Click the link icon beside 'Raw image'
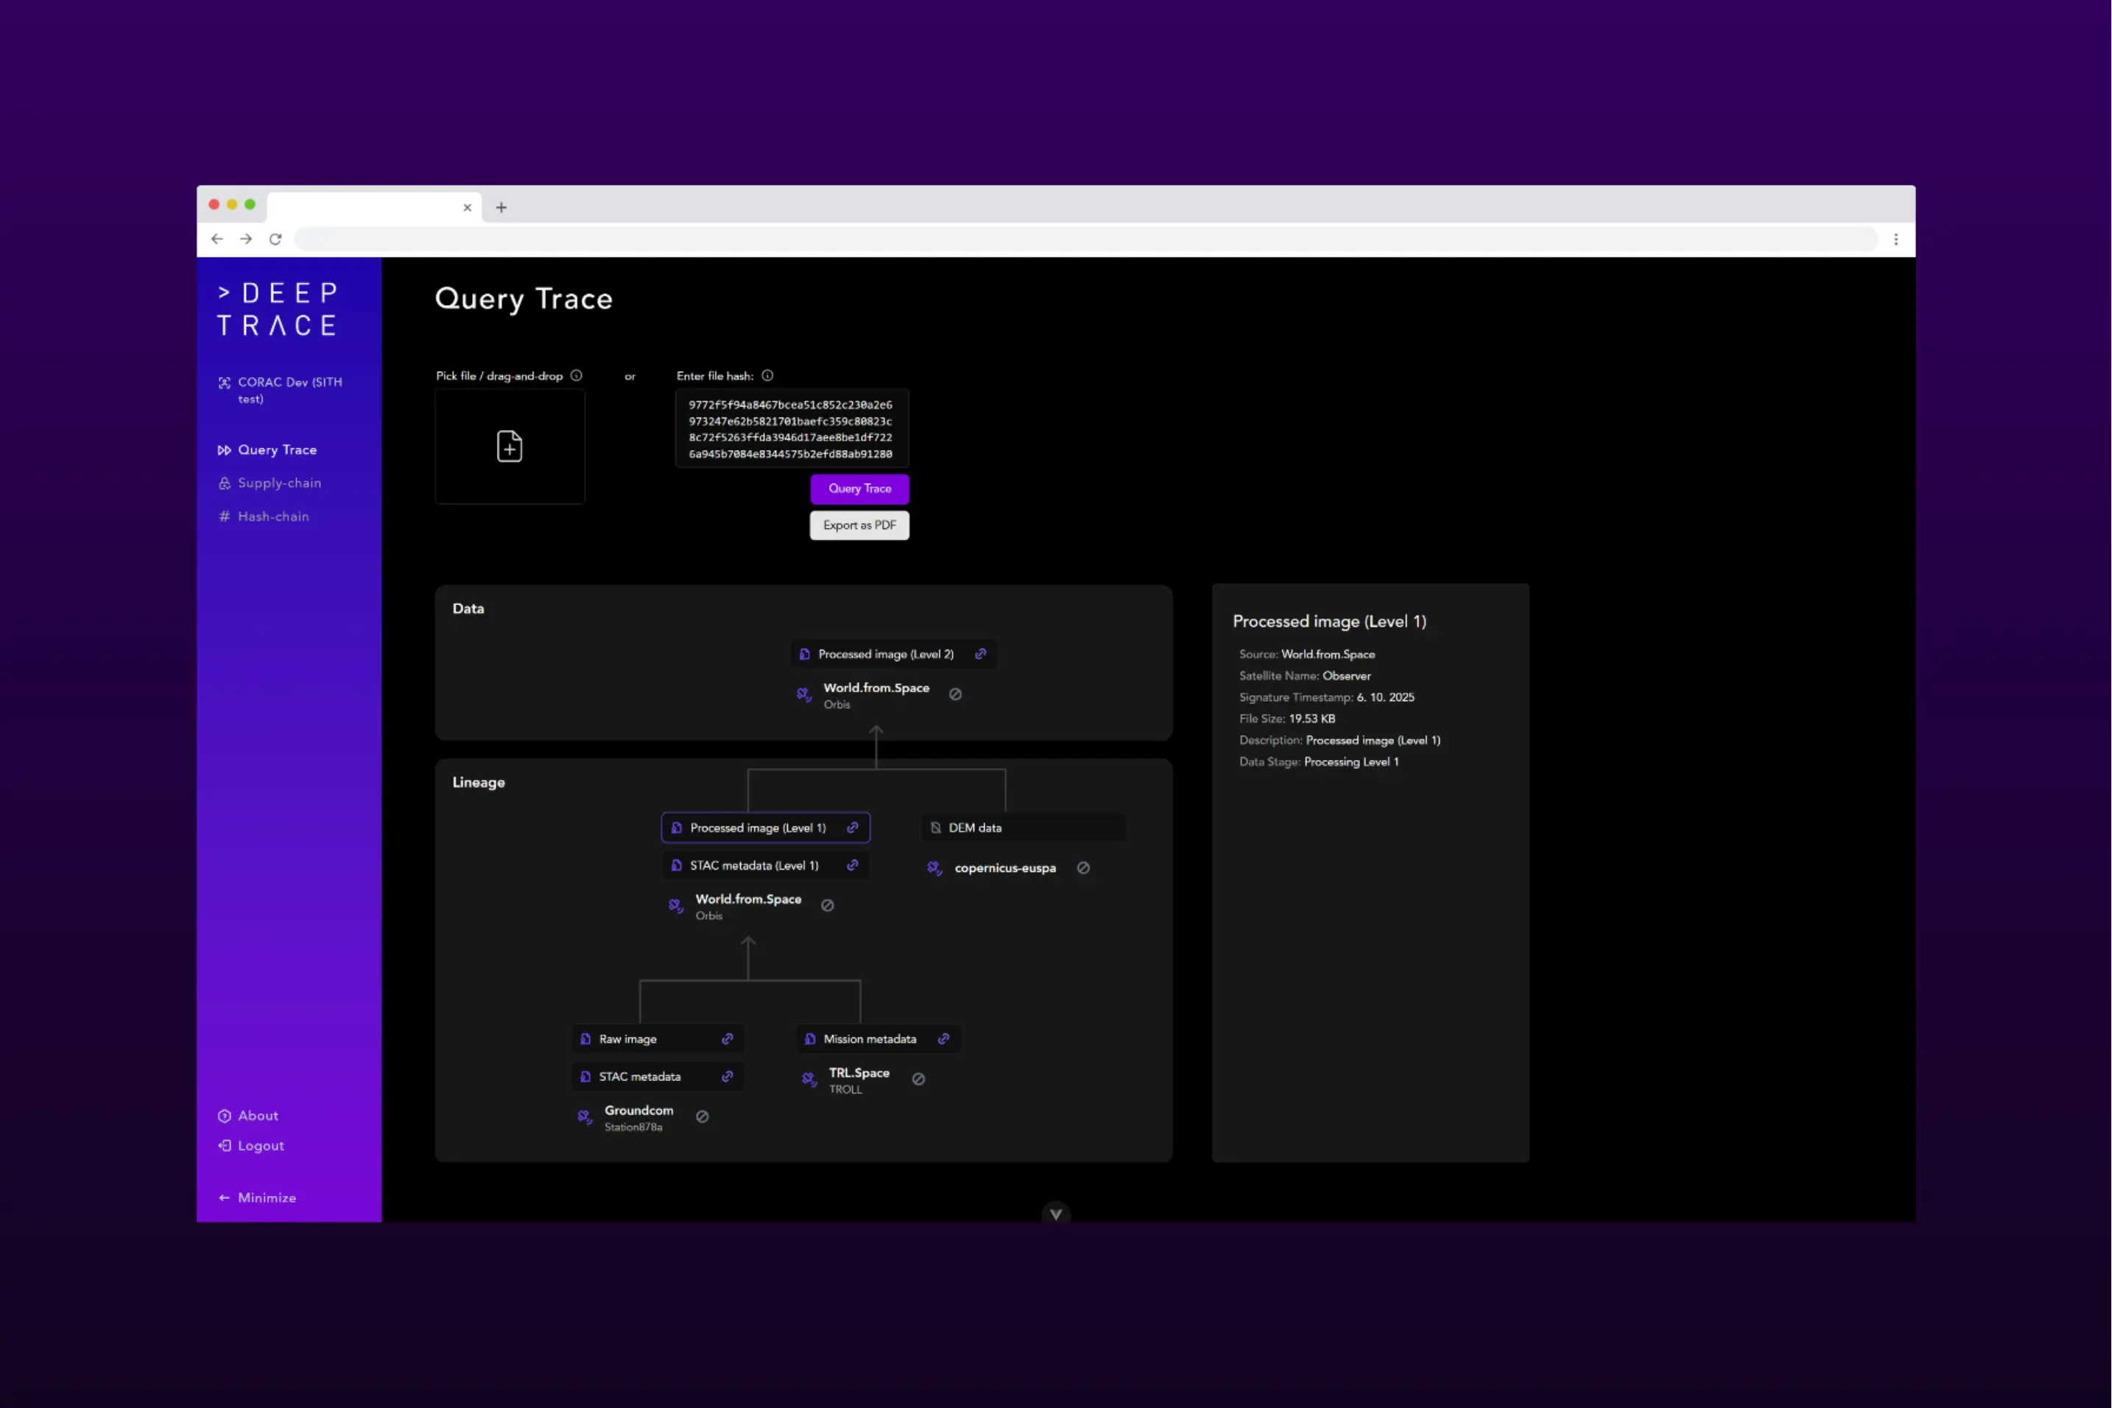The width and height of the screenshot is (2112, 1408). pyautogui.click(x=726, y=1039)
